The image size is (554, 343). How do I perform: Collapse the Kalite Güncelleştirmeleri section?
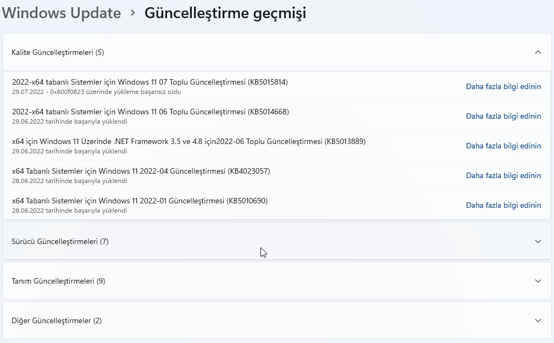coord(538,52)
